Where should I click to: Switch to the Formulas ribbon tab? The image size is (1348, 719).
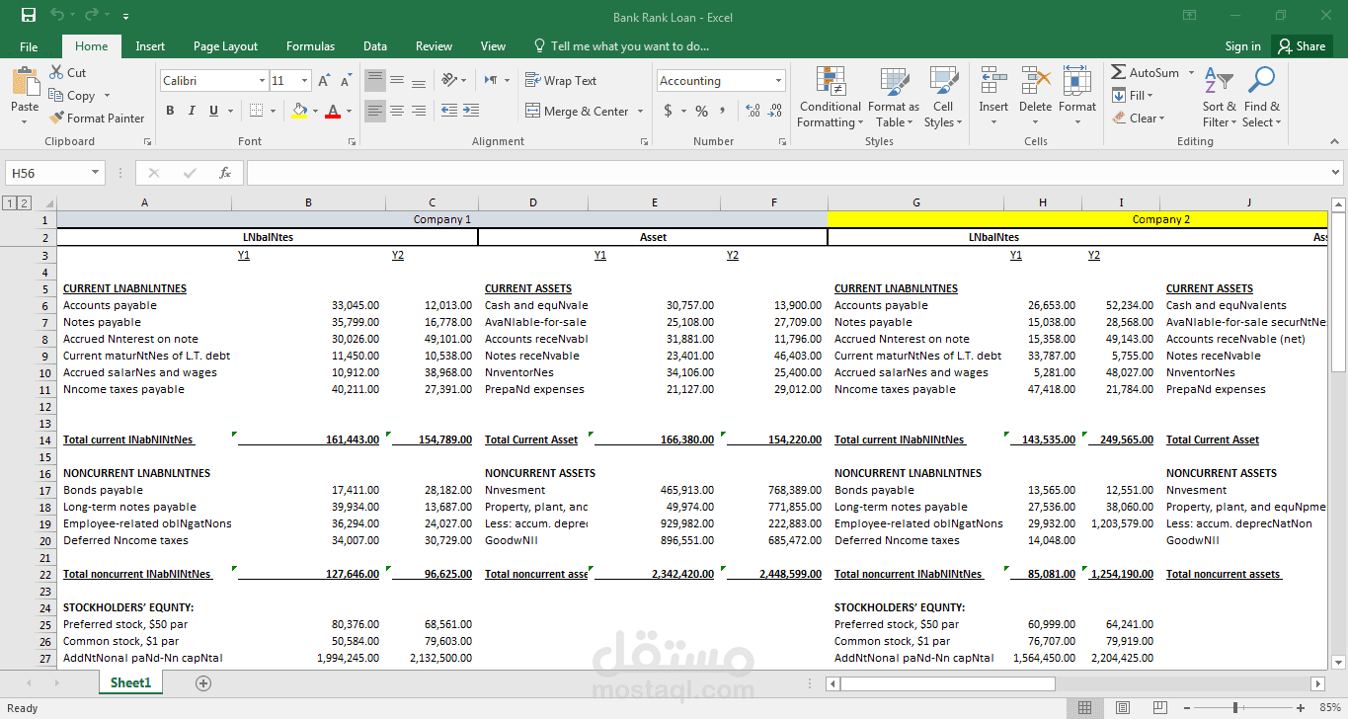coord(310,46)
